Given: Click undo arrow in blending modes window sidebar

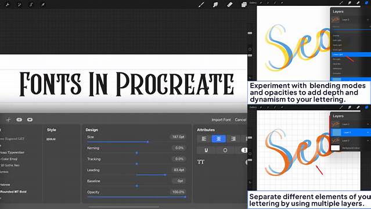Looking at the screenshot, I should [250, 78].
